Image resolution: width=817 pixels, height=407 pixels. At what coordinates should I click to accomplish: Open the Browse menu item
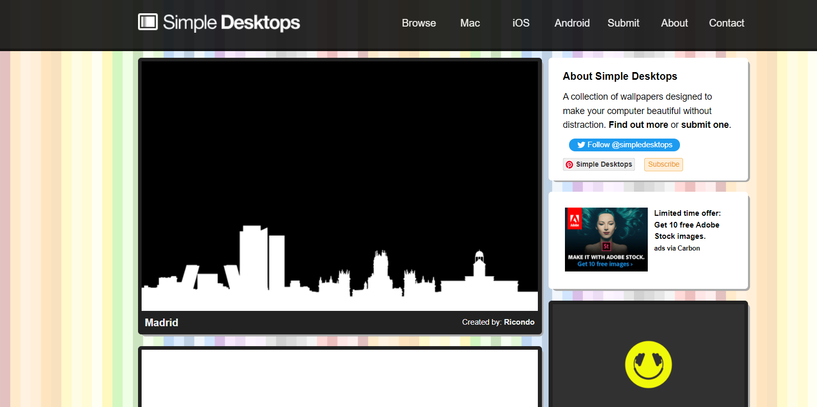click(x=419, y=23)
